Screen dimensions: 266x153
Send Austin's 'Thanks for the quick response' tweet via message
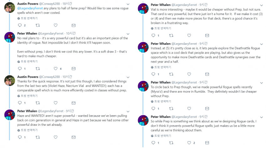pyautogui.click(x=74, y=103)
